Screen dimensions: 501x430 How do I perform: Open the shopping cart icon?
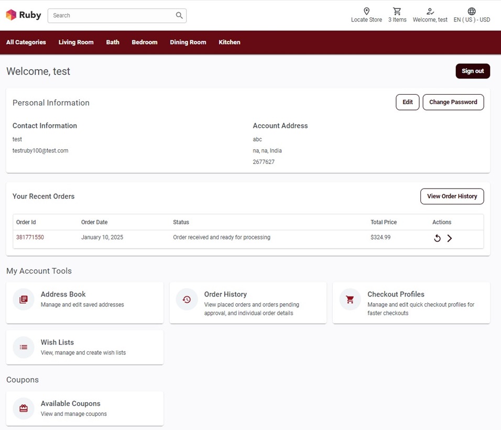[x=397, y=11]
